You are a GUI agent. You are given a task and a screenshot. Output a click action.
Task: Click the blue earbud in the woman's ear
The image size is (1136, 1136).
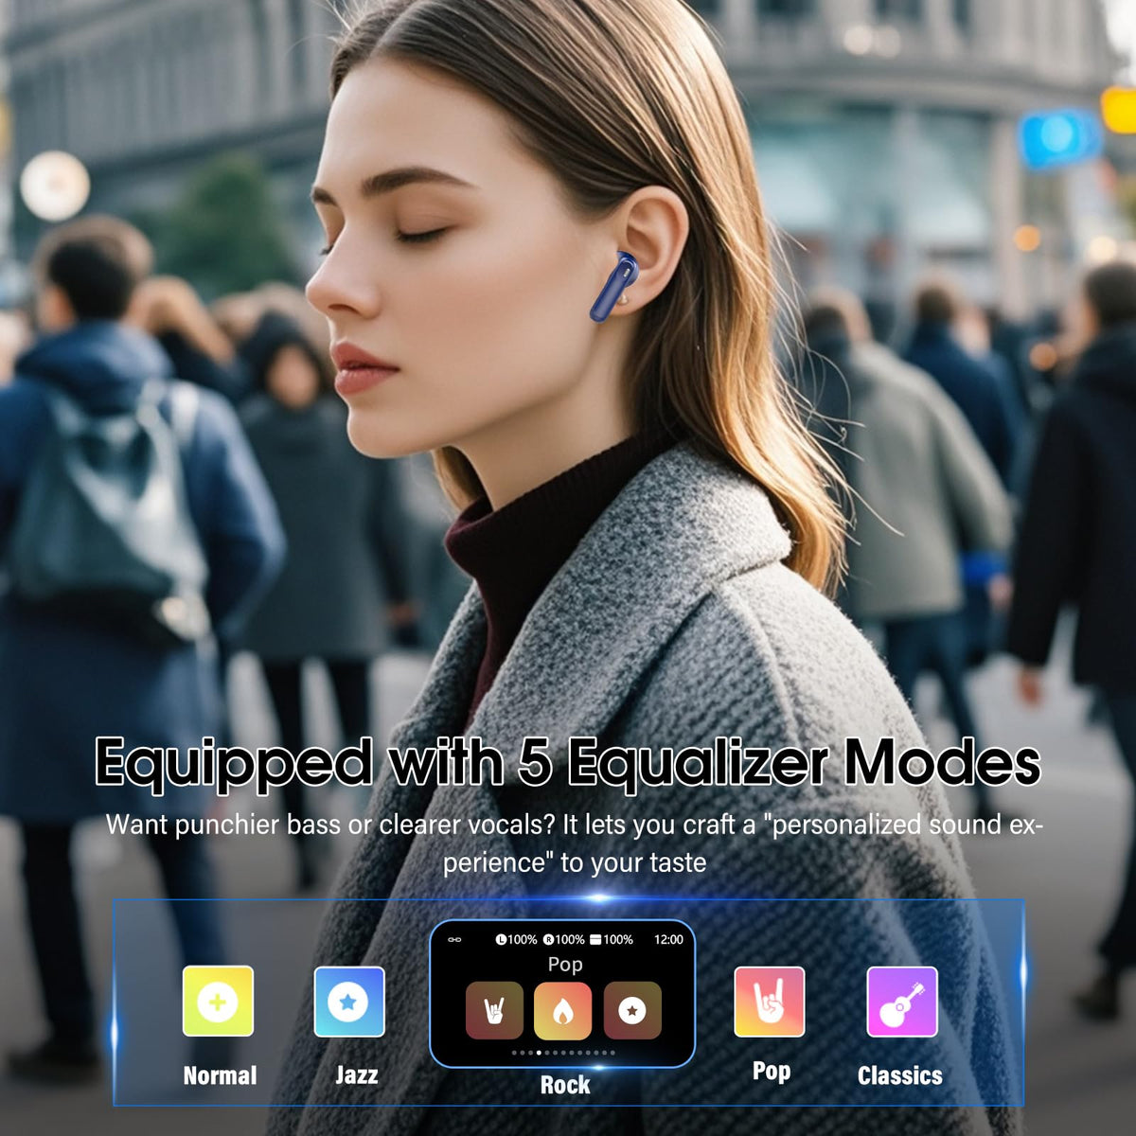click(613, 286)
